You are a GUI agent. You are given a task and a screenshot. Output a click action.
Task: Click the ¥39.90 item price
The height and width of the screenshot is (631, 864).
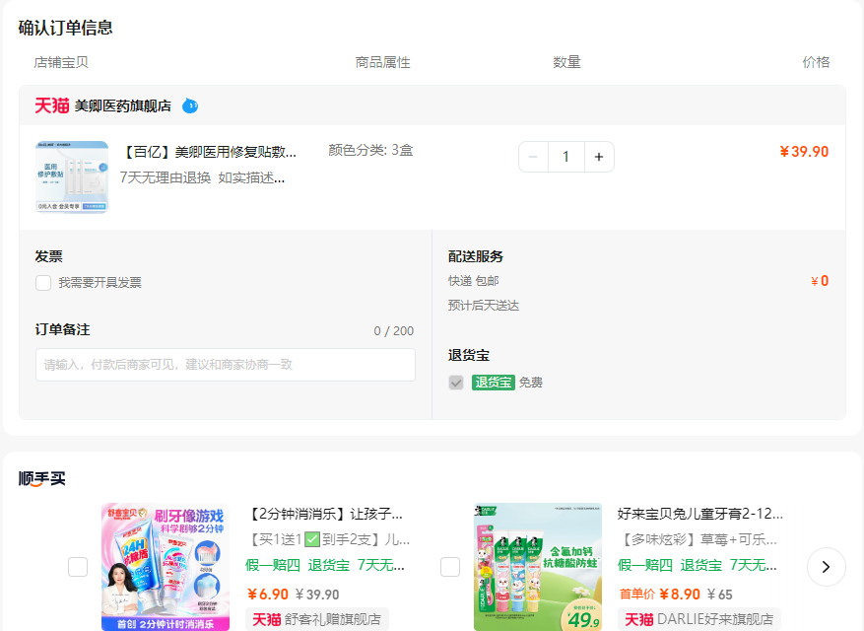[x=804, y=152]
